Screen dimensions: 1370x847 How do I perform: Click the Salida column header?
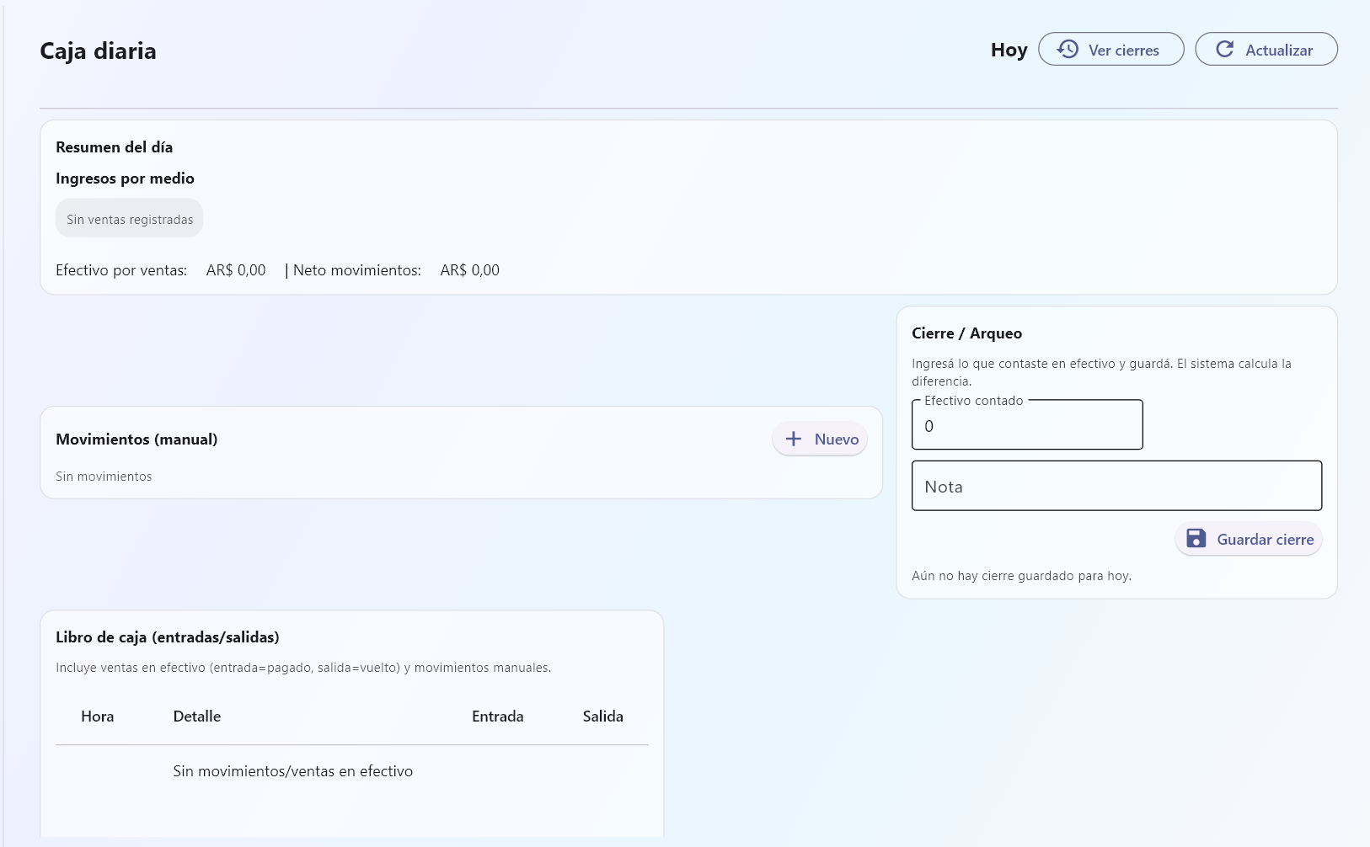pos(602,716)
